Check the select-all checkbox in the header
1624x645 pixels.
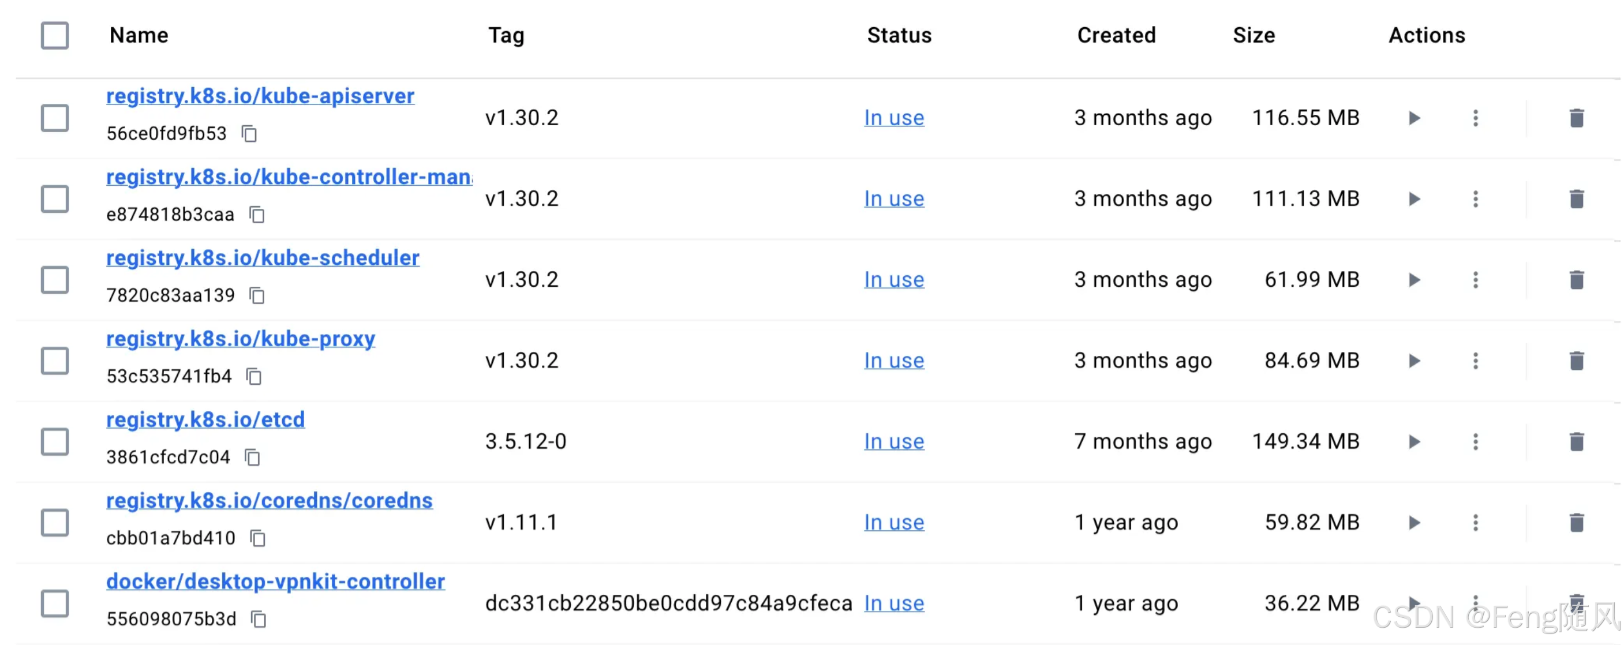(x=55, y=35)
